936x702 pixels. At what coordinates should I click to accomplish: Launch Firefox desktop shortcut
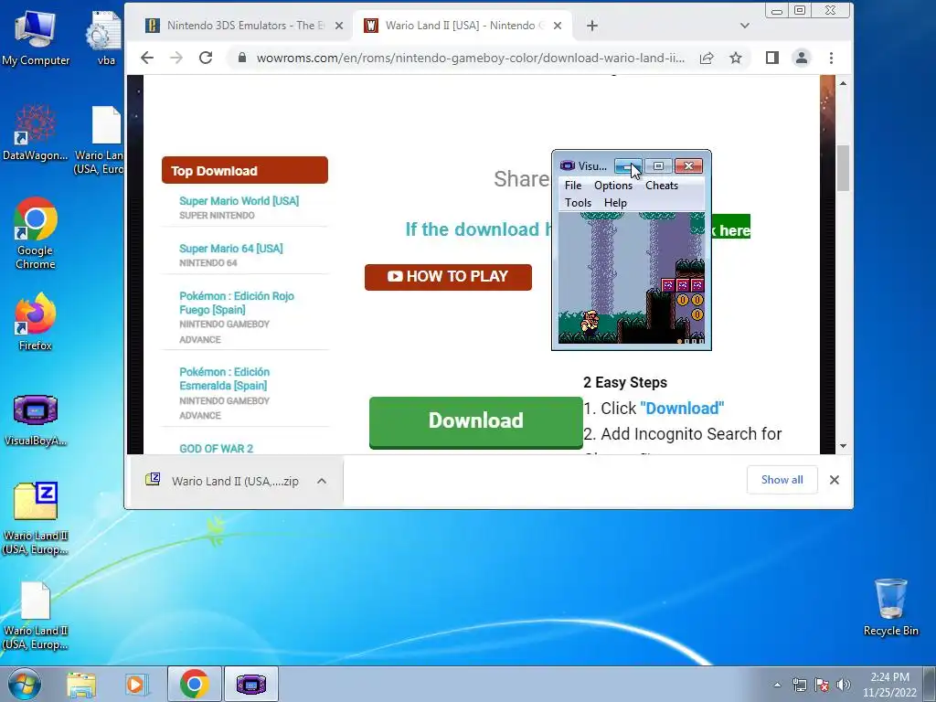point(36,321)
